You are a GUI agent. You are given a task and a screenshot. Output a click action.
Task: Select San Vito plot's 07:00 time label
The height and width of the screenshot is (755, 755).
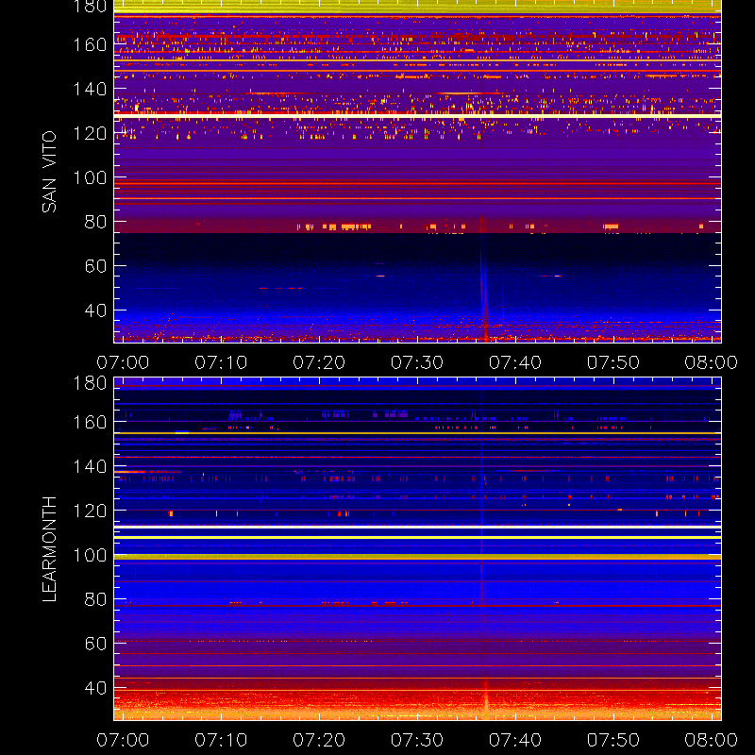coord(123,362)
